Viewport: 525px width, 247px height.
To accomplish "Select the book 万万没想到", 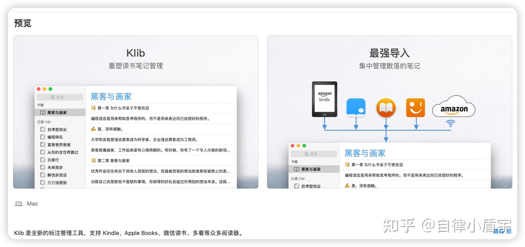I will (57, 183).
